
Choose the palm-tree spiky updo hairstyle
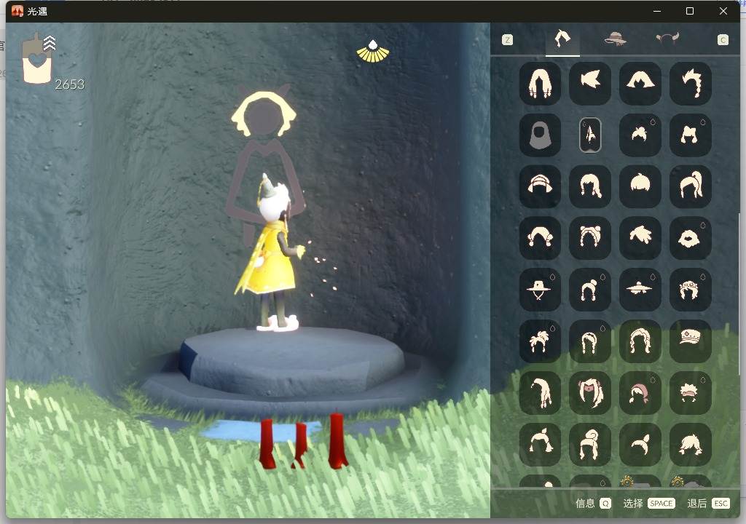pos(540,341)
